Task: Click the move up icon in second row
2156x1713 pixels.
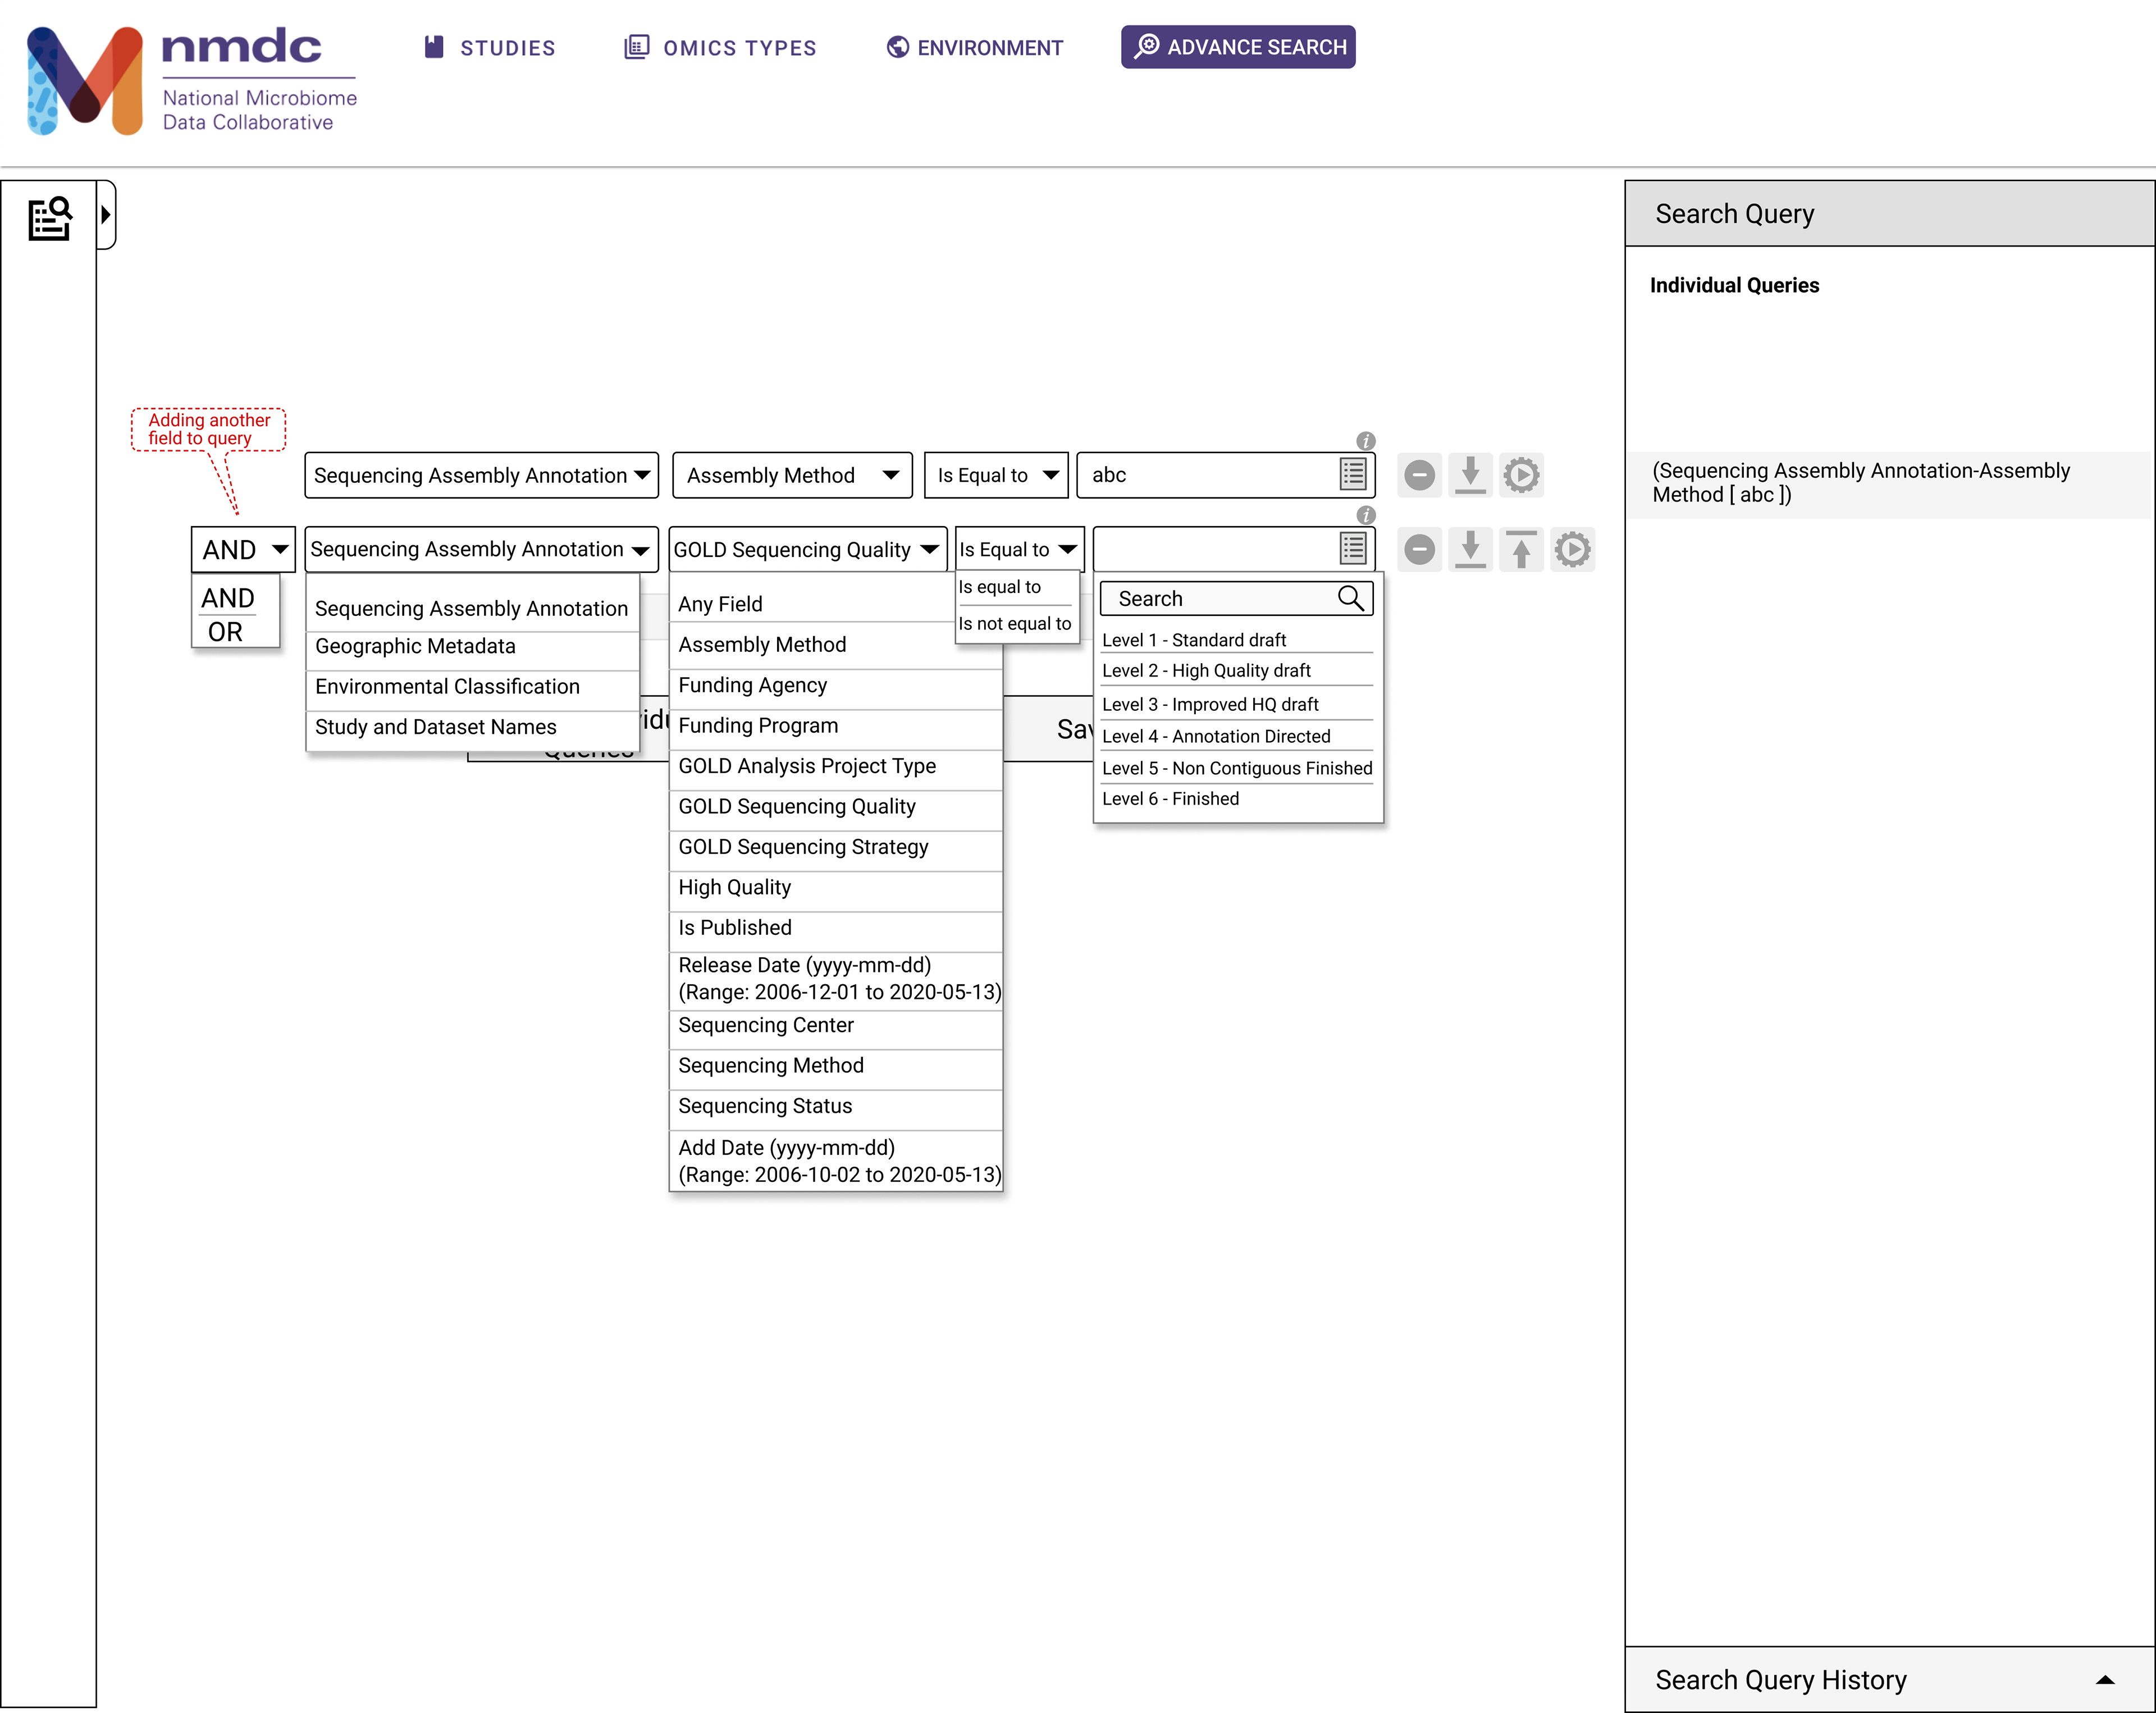Action: (x=1521, y=549)
